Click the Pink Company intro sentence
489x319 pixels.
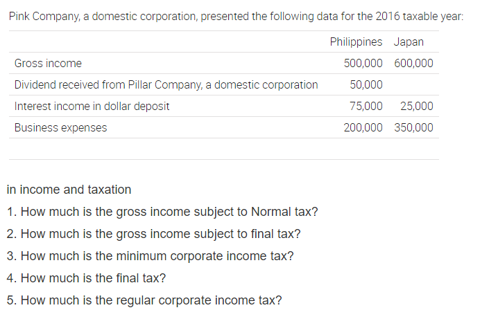pyautogui.click(x=236, y=17)
